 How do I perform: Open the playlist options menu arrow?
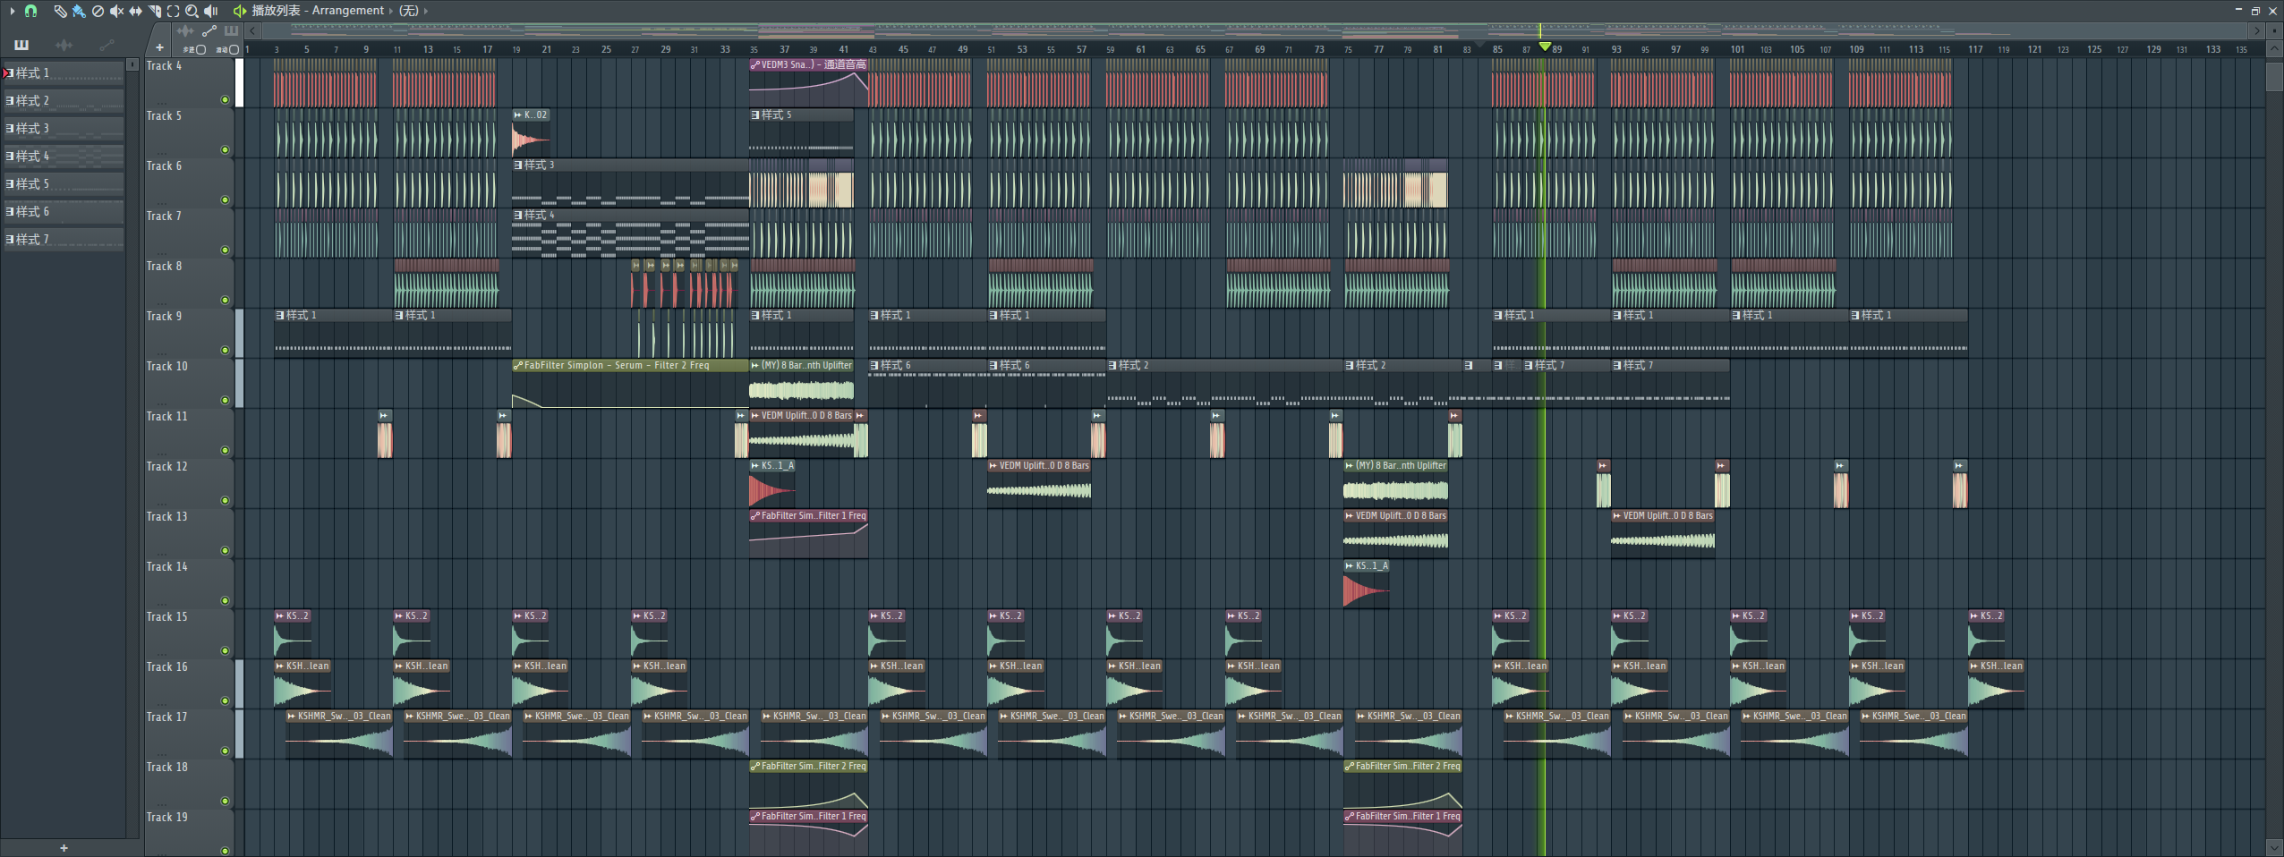coord(13,11)
